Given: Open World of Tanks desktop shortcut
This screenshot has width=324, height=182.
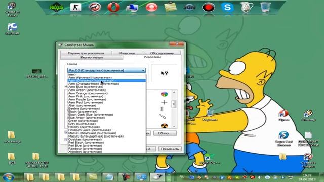Looking at the screenshot, I should click(x=12, y=9).
